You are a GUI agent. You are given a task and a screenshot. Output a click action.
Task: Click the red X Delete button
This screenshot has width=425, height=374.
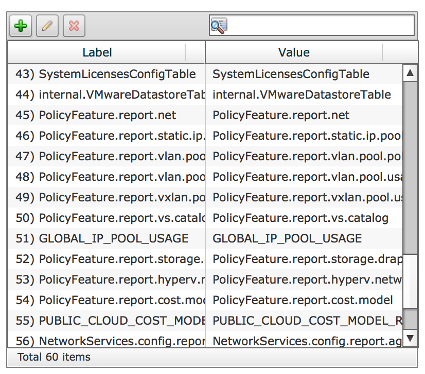click(x=74, y=26)
